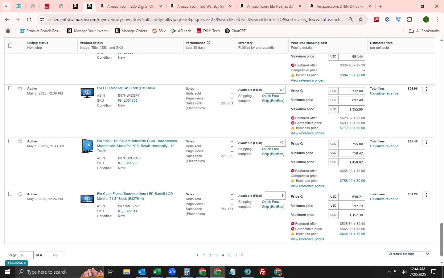Go to next results page arrow
This screenshot has width=444, height=278.
point(242,255)
